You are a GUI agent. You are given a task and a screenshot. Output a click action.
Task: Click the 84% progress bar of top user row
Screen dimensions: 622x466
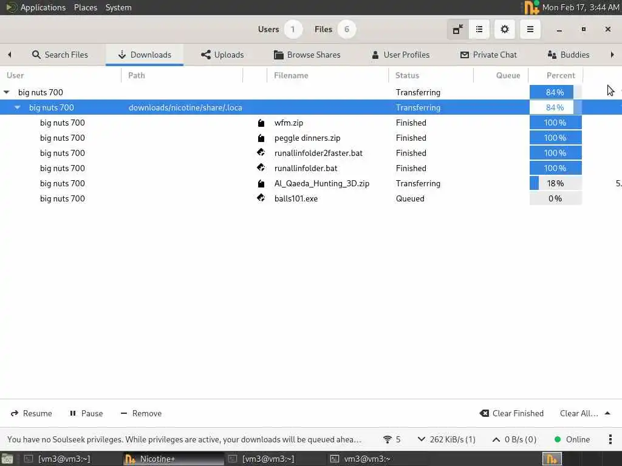pos(555,92)
